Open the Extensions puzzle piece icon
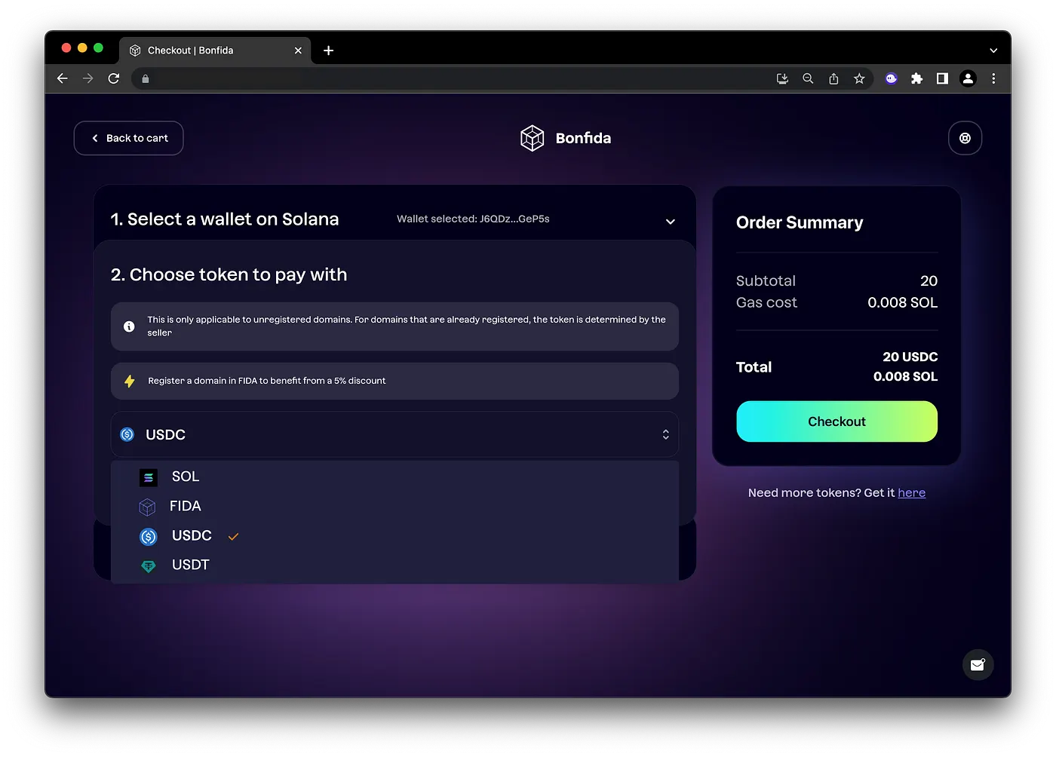 916,78
